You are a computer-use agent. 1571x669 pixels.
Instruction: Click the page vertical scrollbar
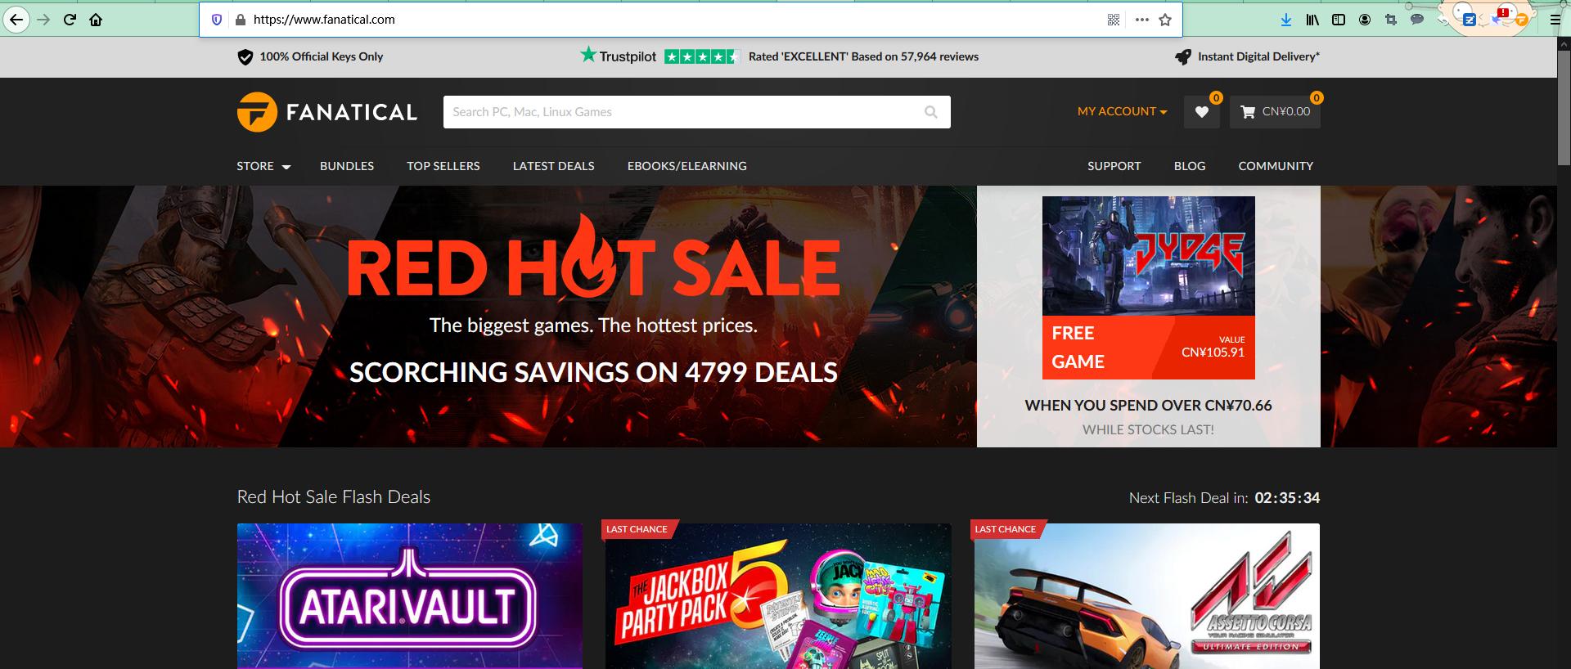tap(1564, 352)
